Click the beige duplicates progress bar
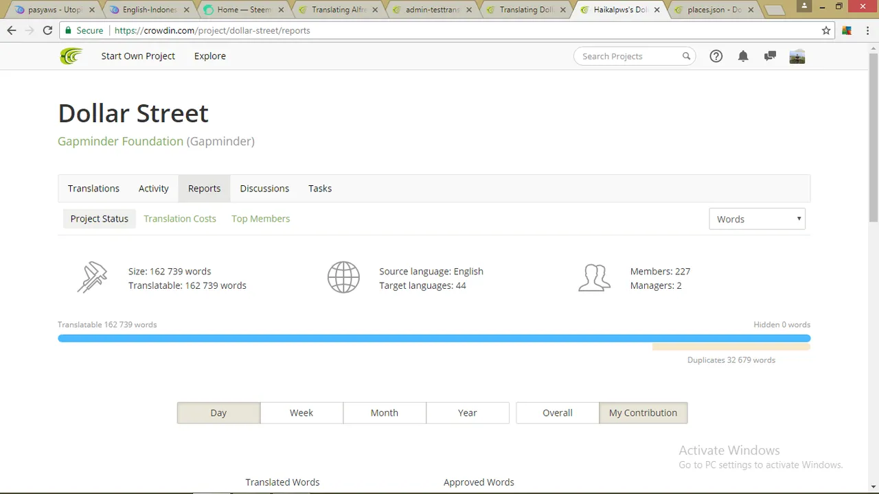The width and height of the screenshot is (879, 494). point(731,347)
